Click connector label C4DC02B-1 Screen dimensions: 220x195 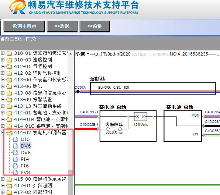pyautogui.click(x=89, y=124)
